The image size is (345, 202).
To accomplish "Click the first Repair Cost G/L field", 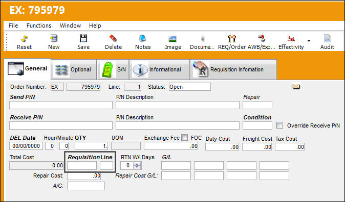I will [x=176, y=175].
